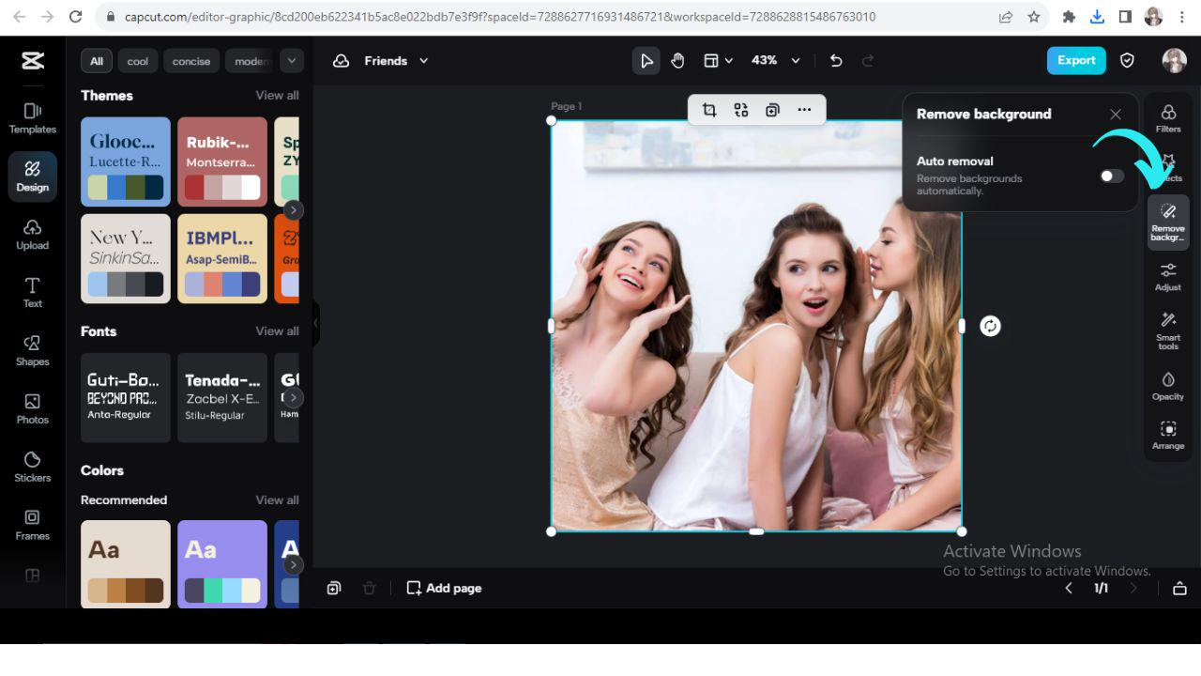Select the 'cool' style filter tag

(x=138, y=61)
